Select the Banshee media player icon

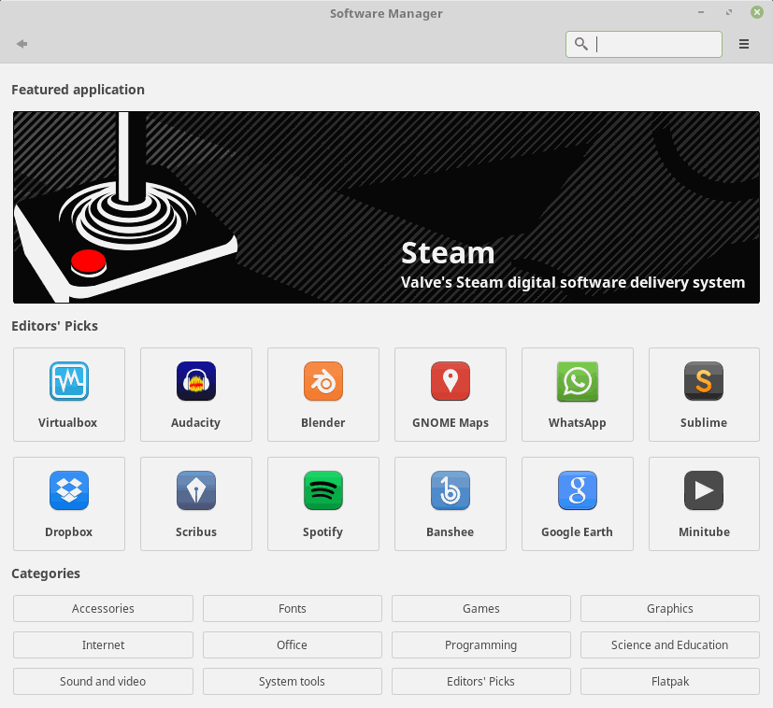pyautogui.click(x=450, y=503)
